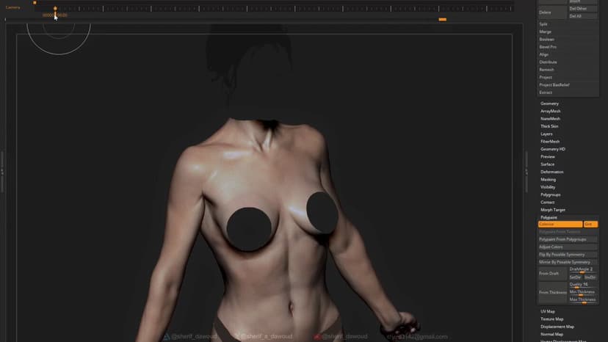This screenshot has height=342, width=608.
Task: Toggle the Colorize button in Polypaint
Action: (x=560, y=224)
